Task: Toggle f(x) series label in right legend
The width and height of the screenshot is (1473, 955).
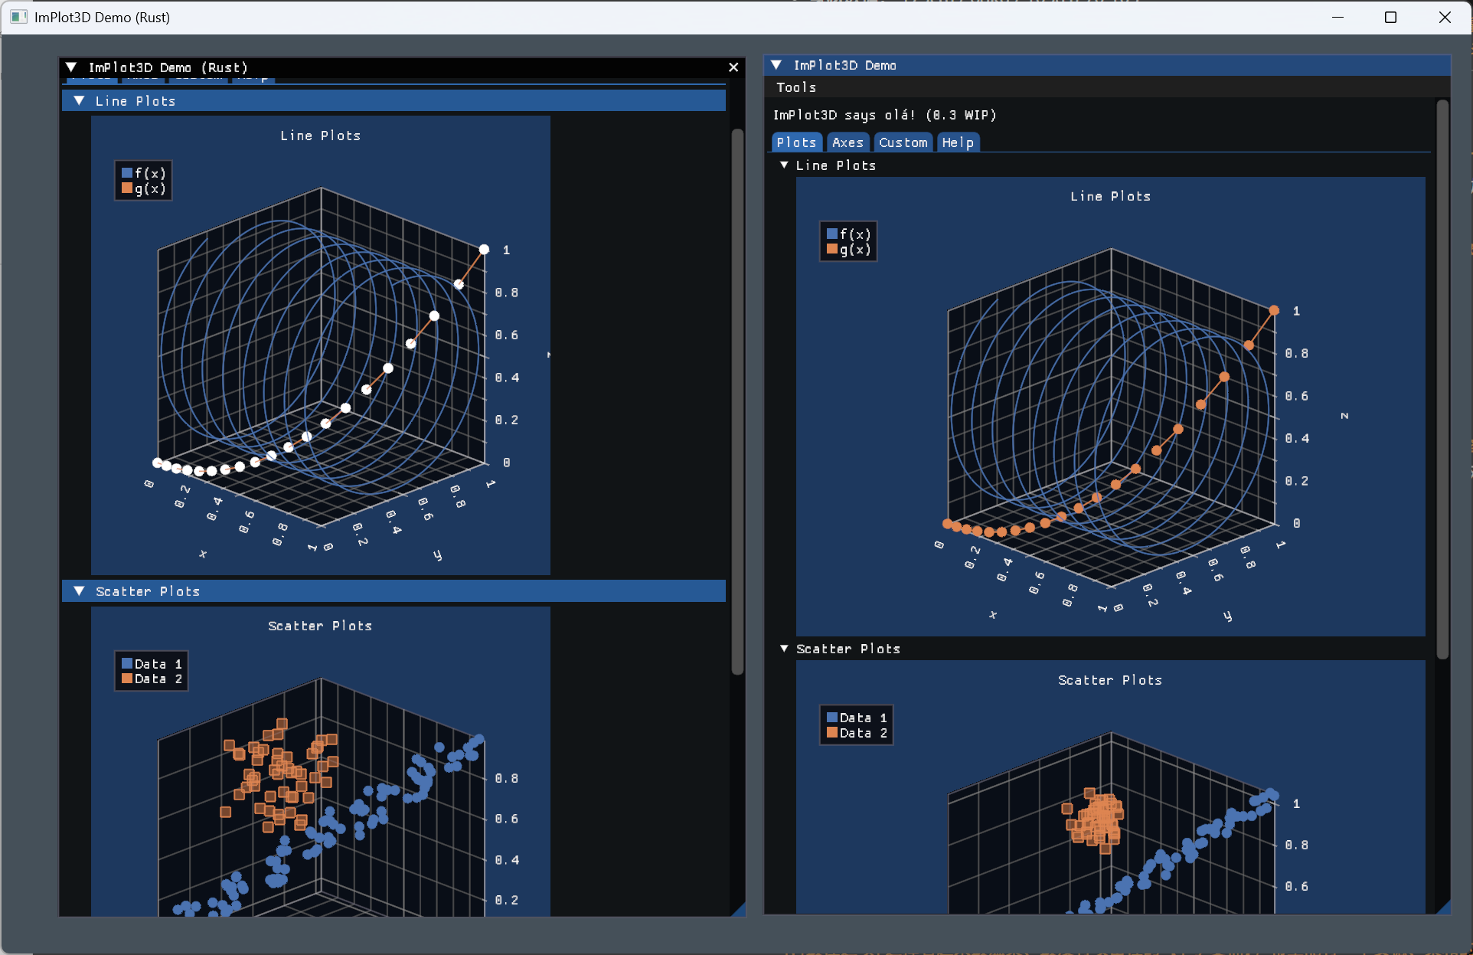Action: coord(856,234)
